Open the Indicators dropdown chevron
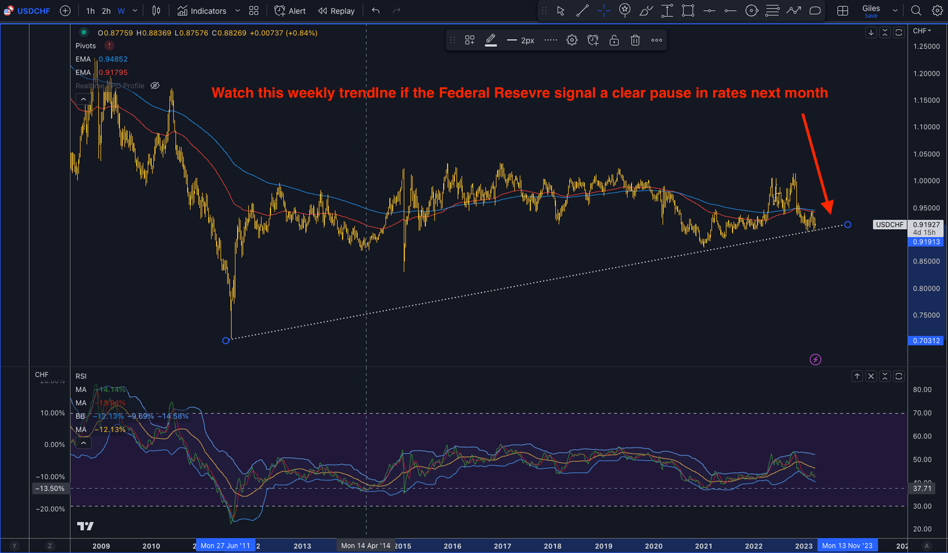The width and height of the screenshot is (948, 553). pos(237,10)
